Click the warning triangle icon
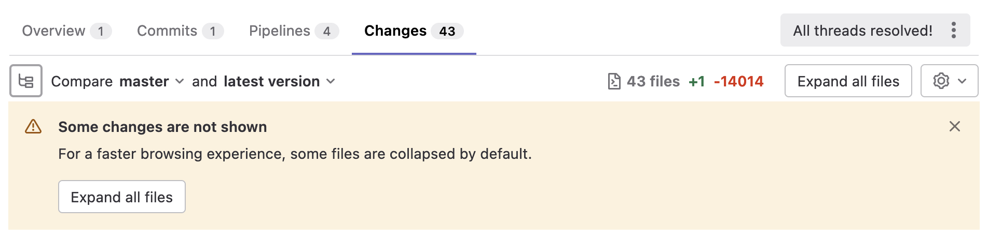Screen dimensions: 988x238 33,127
